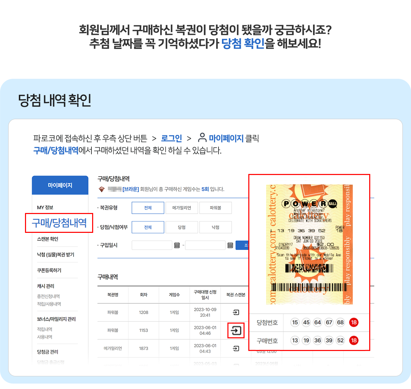Click the 5회 total games count
The height and width of the screenshot is (389, 411).
205,189
